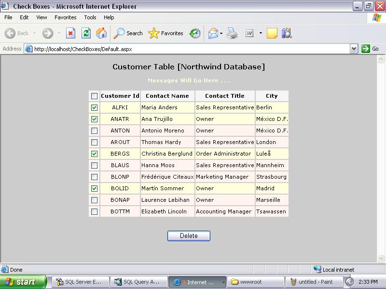
Task: Open the Tools menu
Action: 90,17
